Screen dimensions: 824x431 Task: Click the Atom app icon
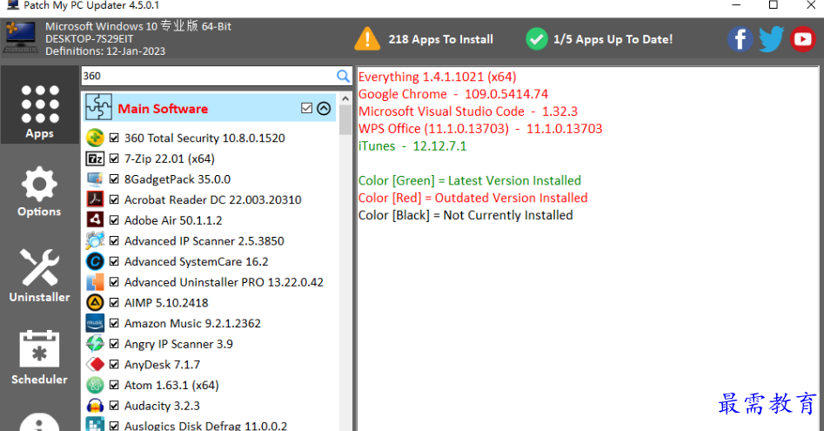(95, 385)
